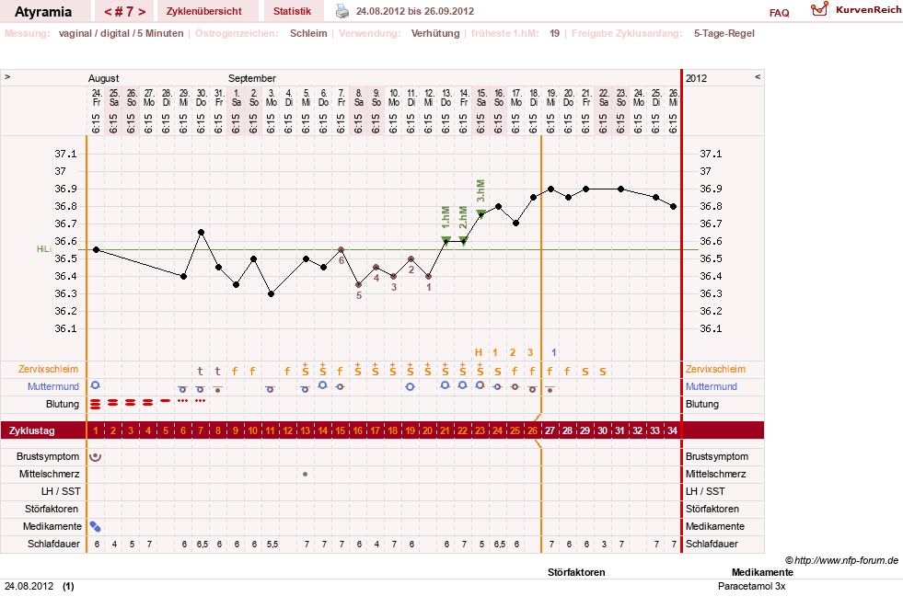
Task: Open the http://www.nfp-forum.de link
Action: point(847,560)
